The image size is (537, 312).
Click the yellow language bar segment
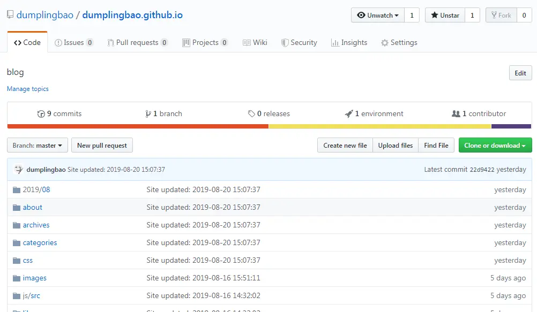pyautogui.click(x=380, y=126)
